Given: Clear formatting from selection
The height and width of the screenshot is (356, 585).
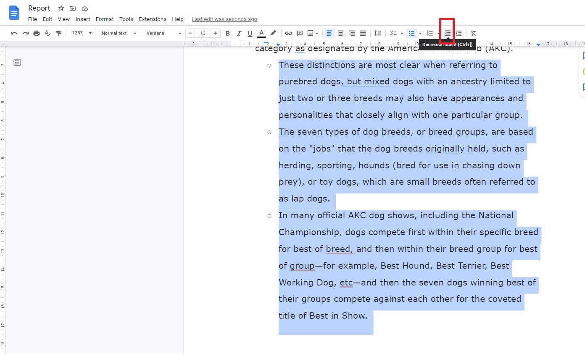Looking at the screenshot, I should 474,33.
